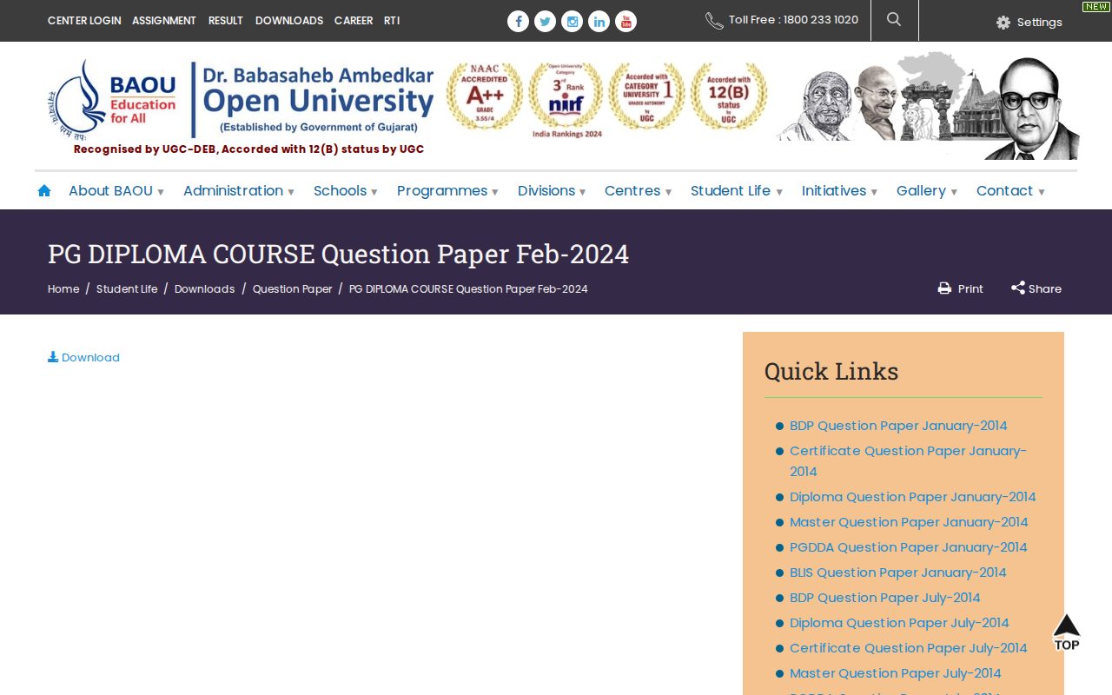
Task: Click the home icon in navigation bar
Action: point(44,190)
